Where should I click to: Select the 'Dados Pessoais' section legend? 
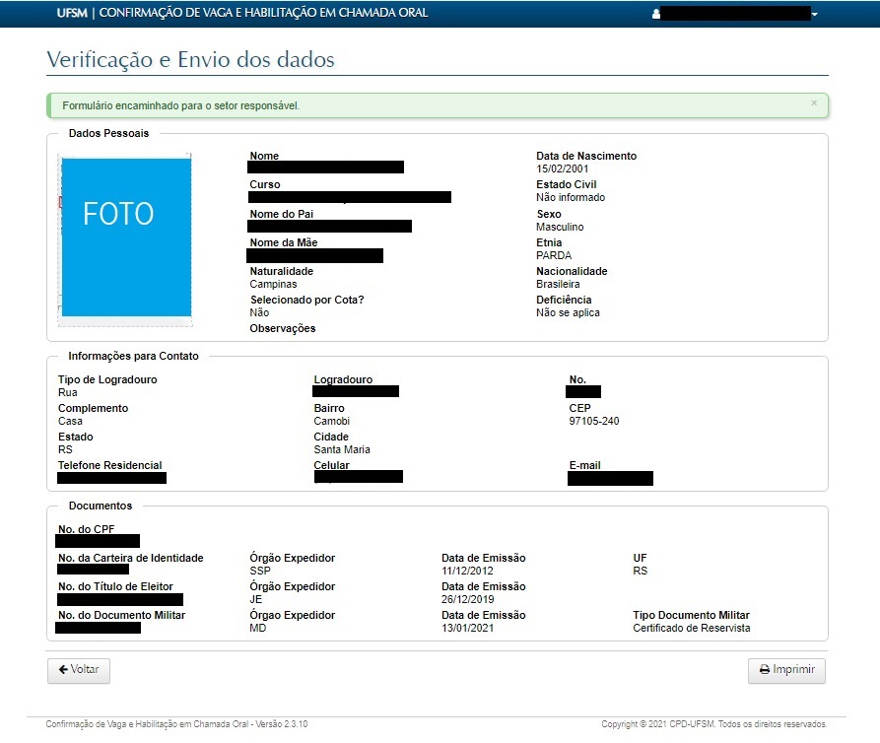[108, 133]
